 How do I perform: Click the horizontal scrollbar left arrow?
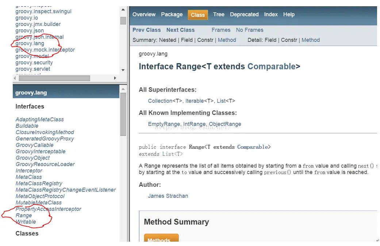pos(15,78)
